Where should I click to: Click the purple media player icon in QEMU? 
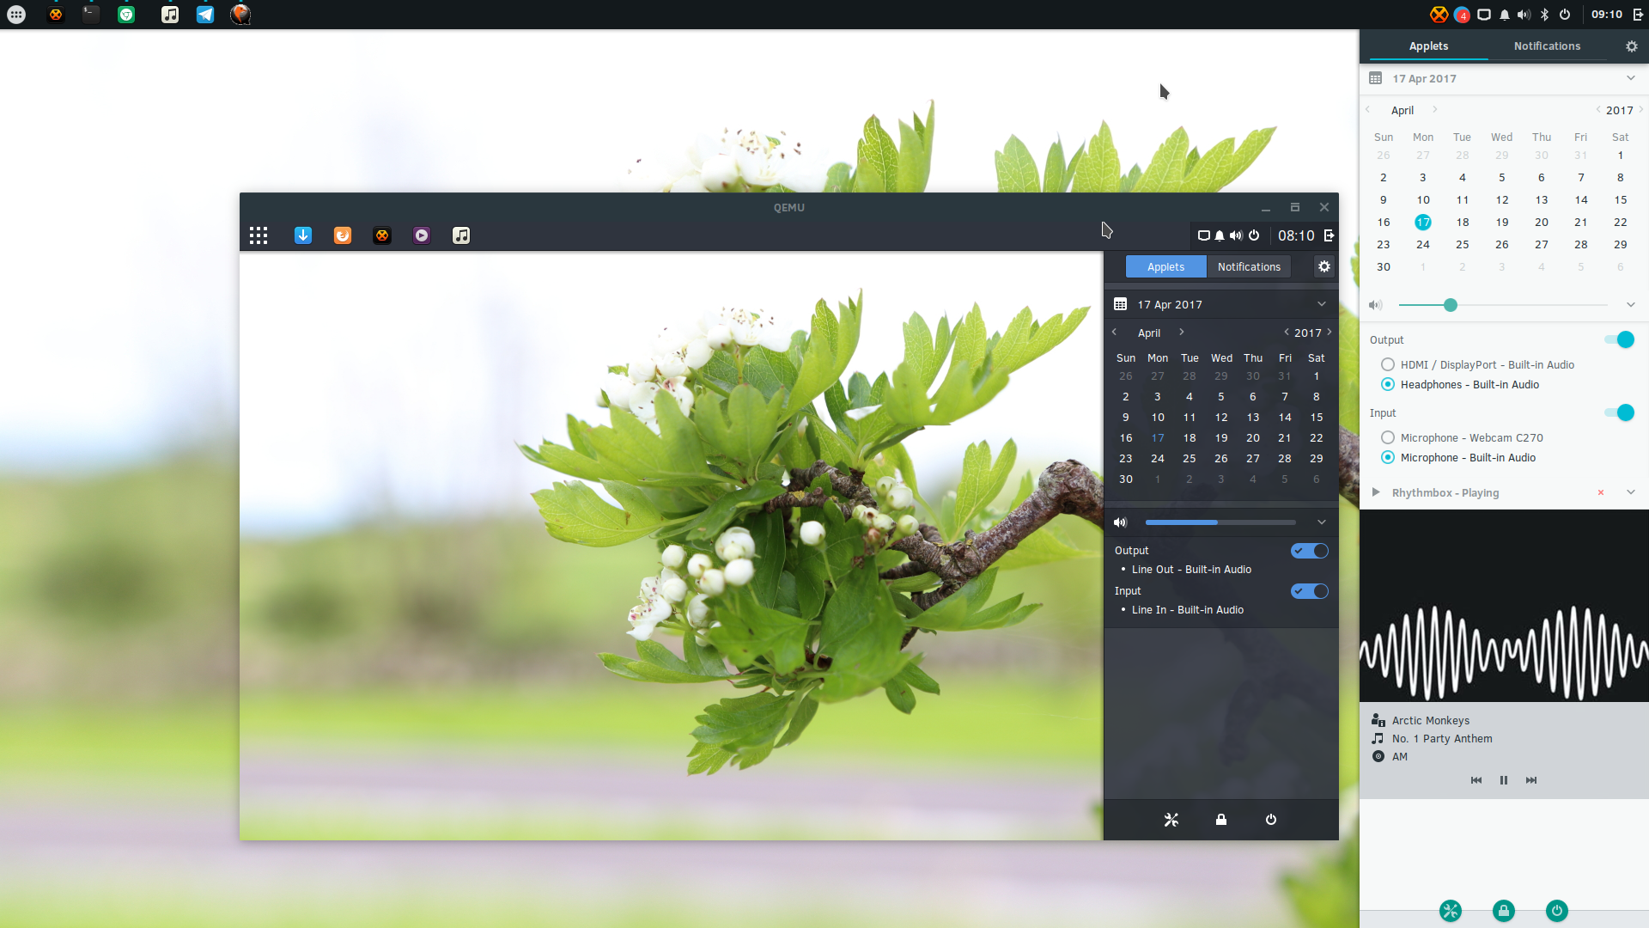pos(422,235)
